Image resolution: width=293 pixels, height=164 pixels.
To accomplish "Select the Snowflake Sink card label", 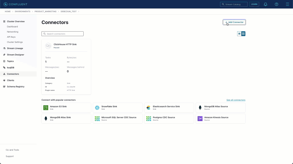I will [x=109, y=107].
